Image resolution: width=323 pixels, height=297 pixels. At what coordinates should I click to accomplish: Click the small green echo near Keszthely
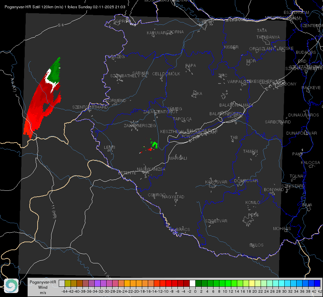154,145
